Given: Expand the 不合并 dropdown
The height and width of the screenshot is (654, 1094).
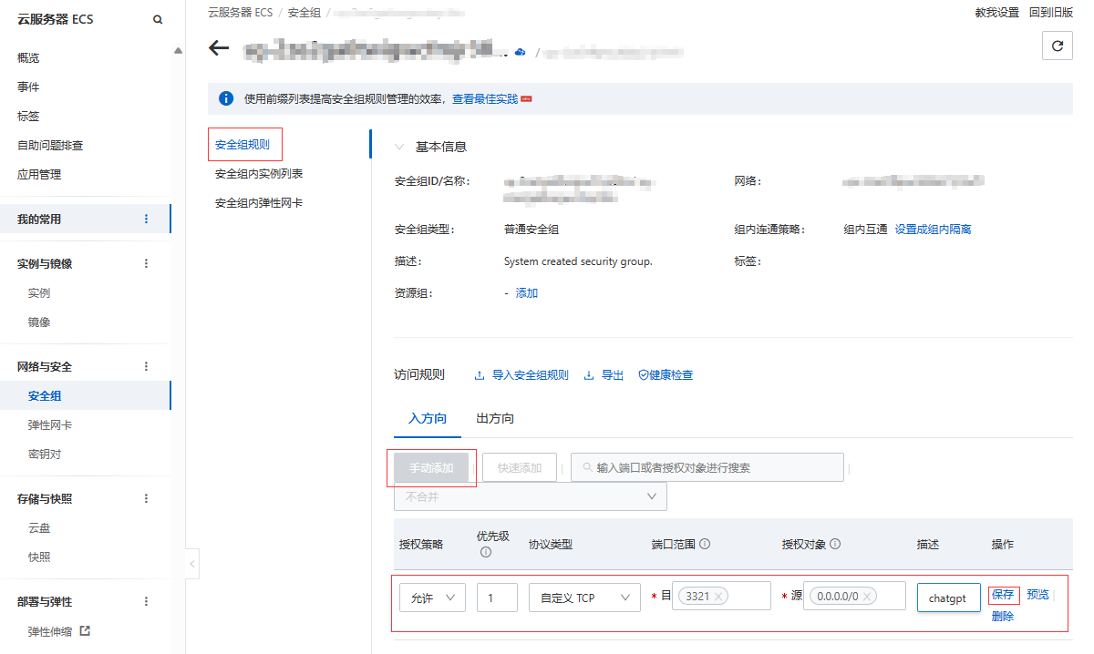Looking at the screenshot, I should pyautogui.click(x=530, y=496).
